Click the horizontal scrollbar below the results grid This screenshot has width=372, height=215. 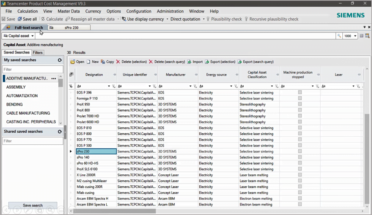point(114,211)
